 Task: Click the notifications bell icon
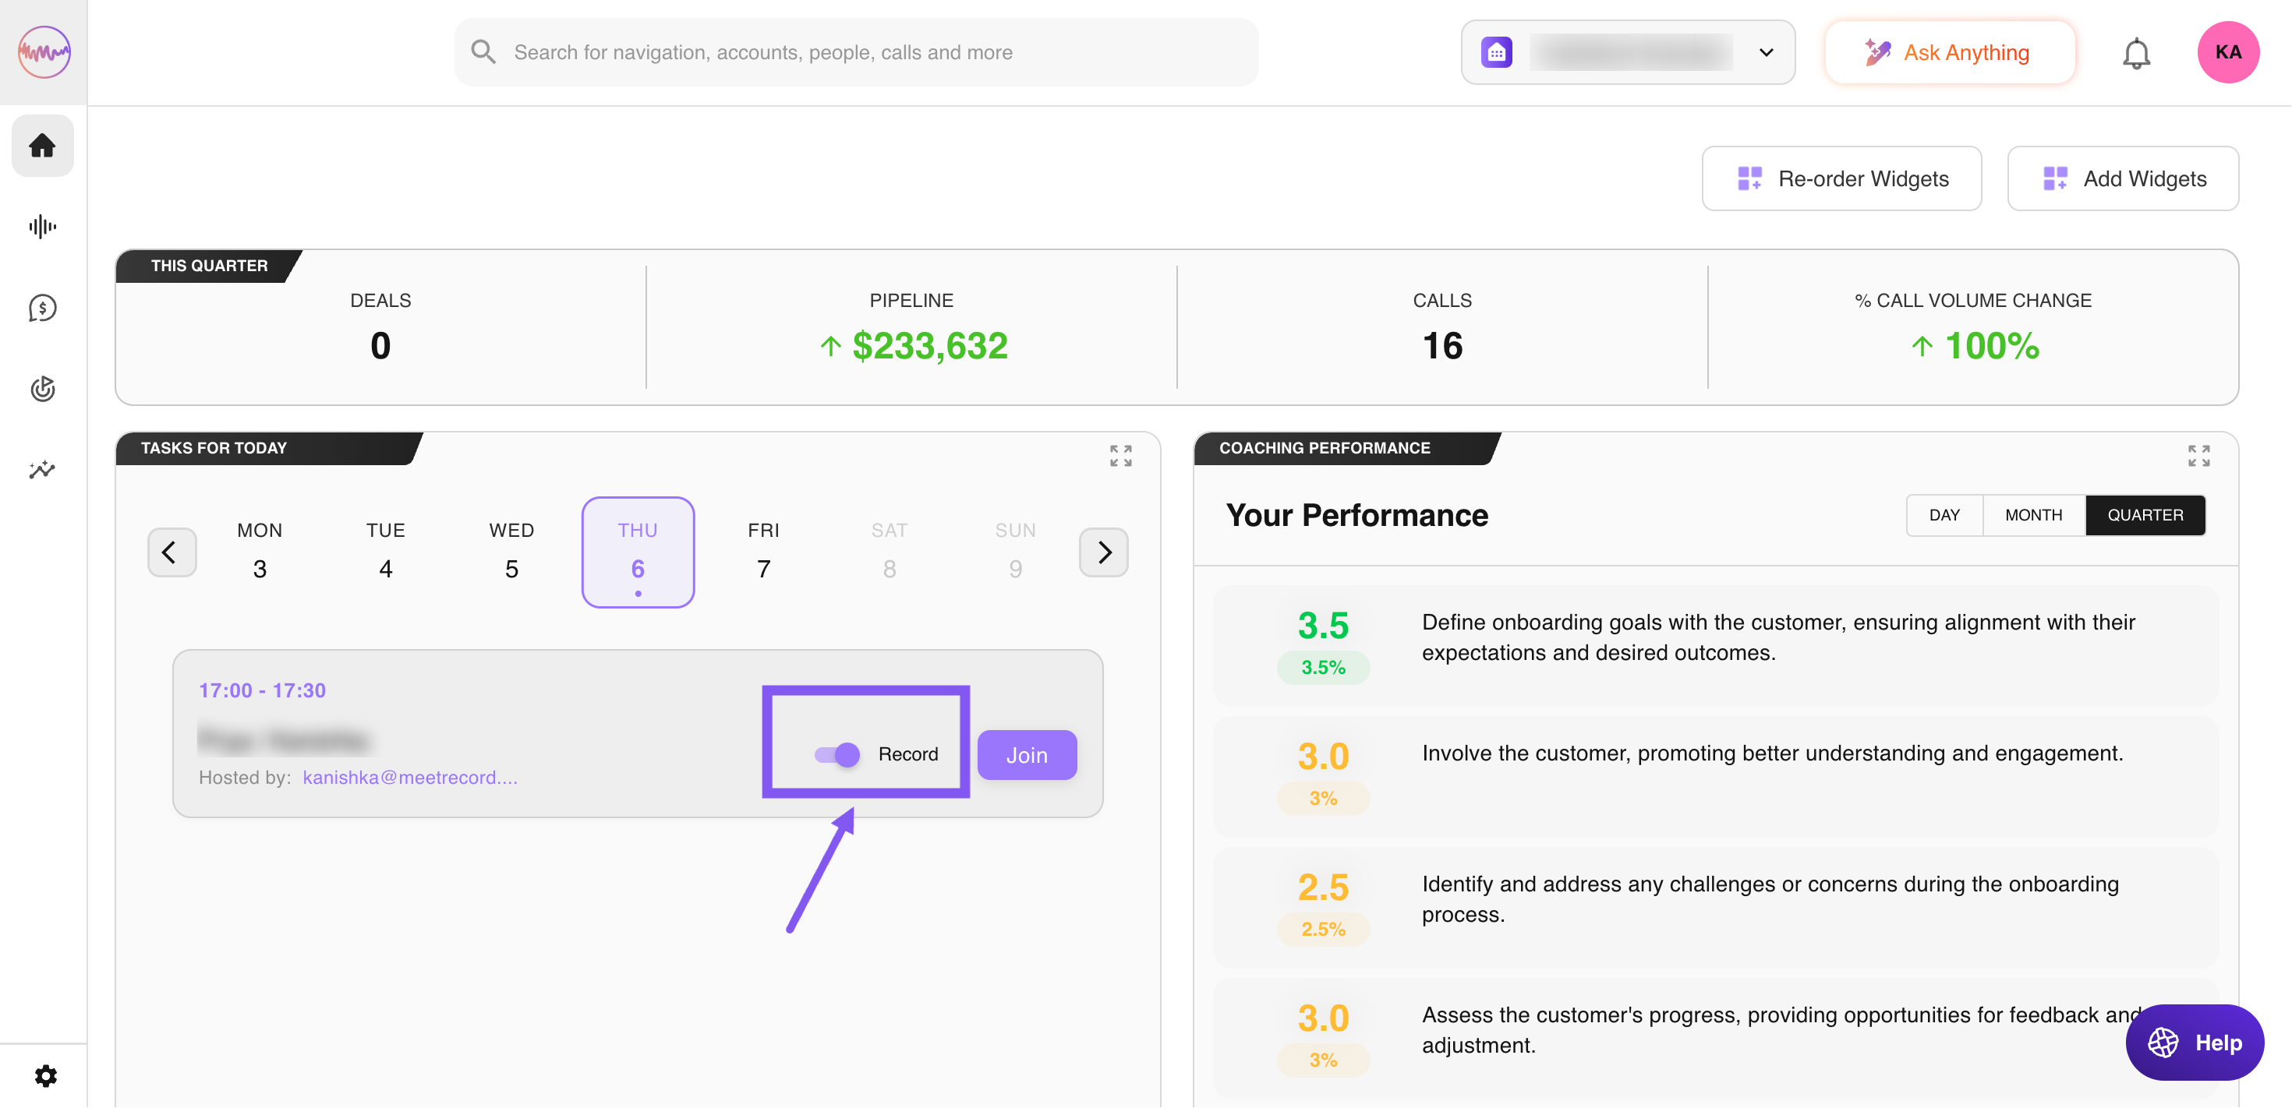2135,53
